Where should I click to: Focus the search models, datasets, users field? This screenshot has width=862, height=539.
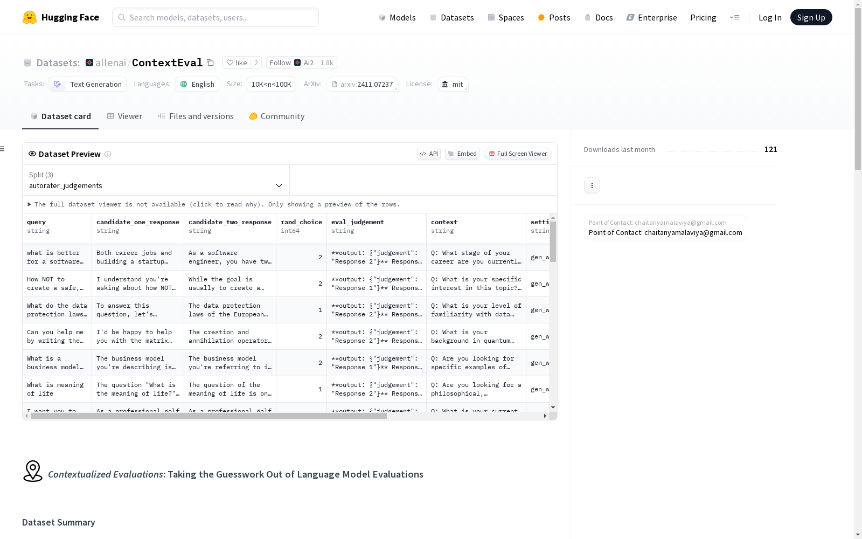click(x=215, y=17)
